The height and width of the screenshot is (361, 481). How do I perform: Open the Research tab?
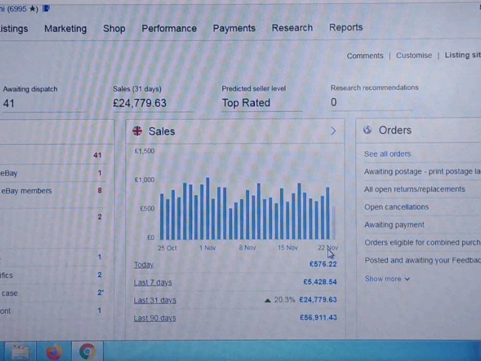(292, 28)
